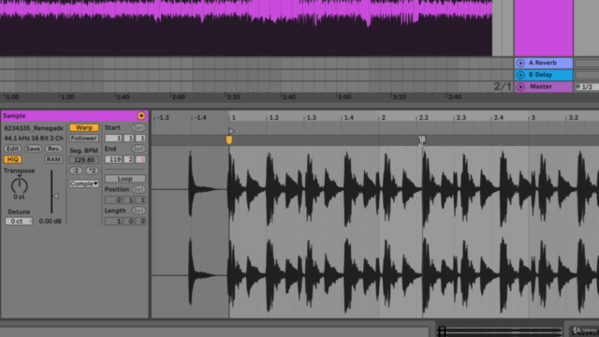This screenshot has height=337, width=599.
Task: Click the End beat field showing 2
Action: tap(129, 159)
